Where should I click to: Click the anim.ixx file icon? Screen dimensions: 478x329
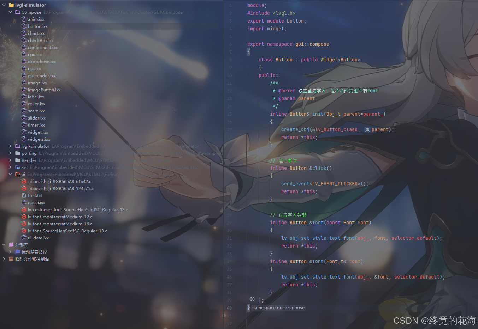(24, 19)
